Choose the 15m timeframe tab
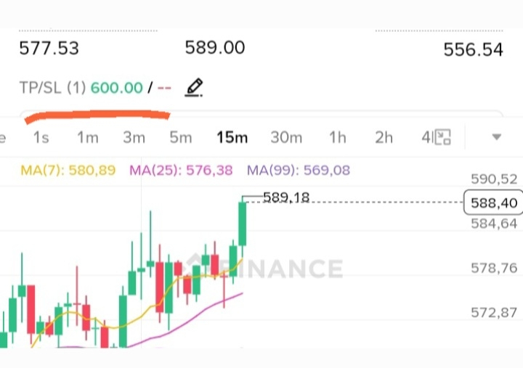523x368 pixels. (x=232, y=137)
